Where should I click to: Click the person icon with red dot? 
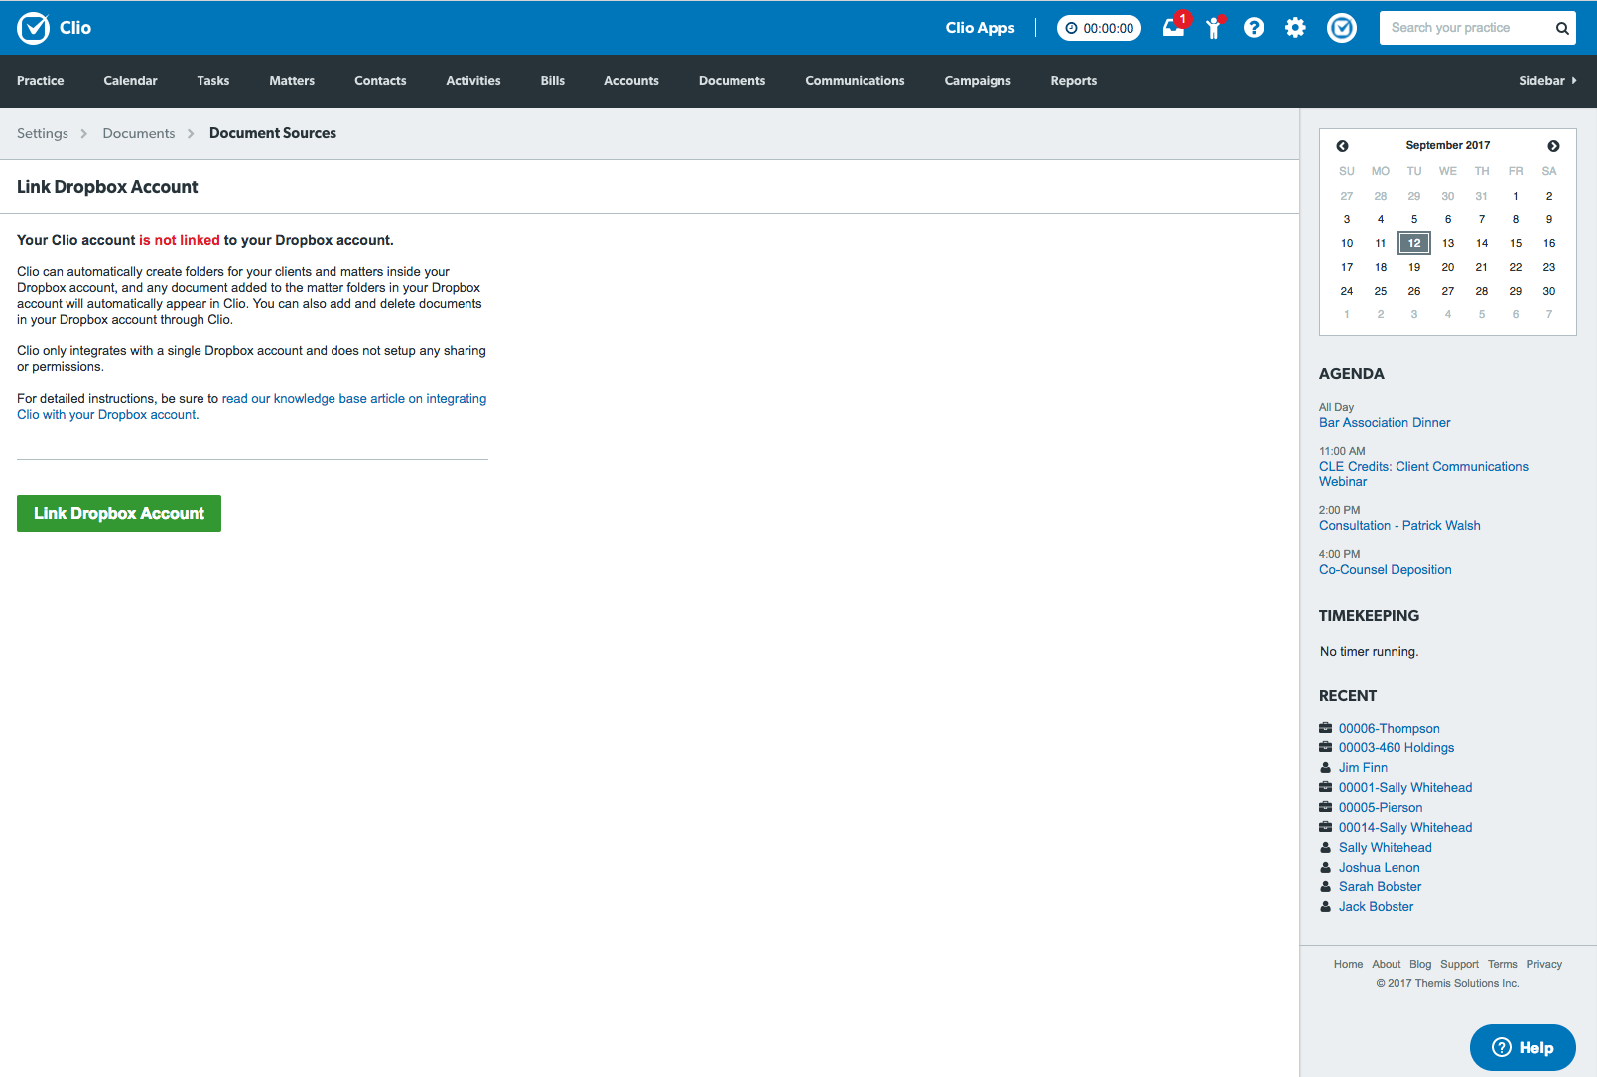(x=1213, y=28)
